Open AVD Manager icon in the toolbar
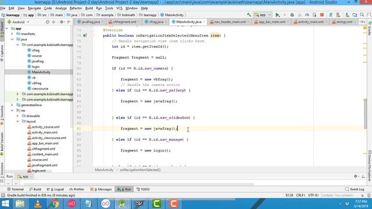 [x=338, y=15]
